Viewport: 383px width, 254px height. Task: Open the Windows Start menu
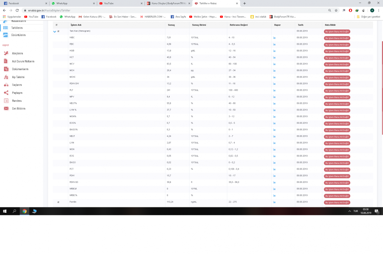5,211
